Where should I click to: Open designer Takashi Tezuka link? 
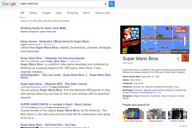154,97
